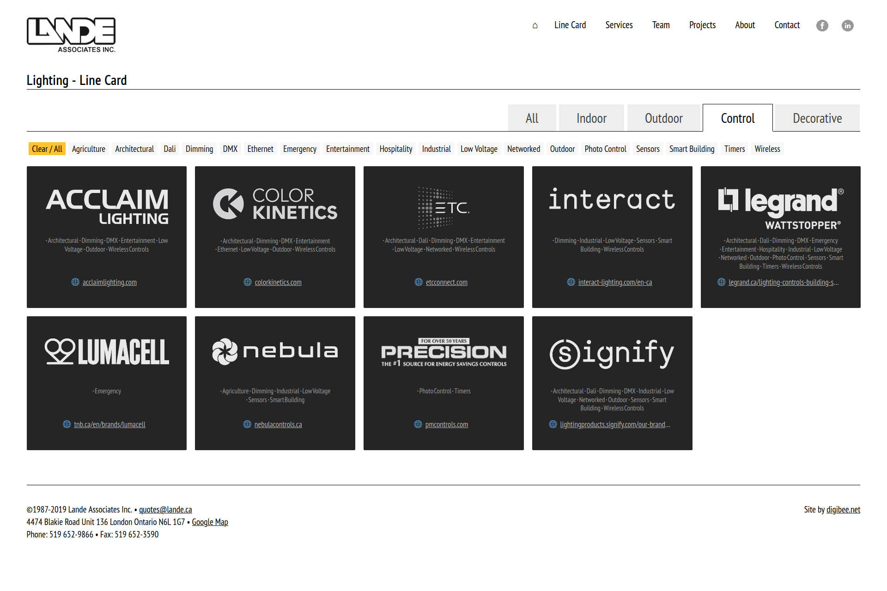Filter by Industrial

tap(436, 149)
